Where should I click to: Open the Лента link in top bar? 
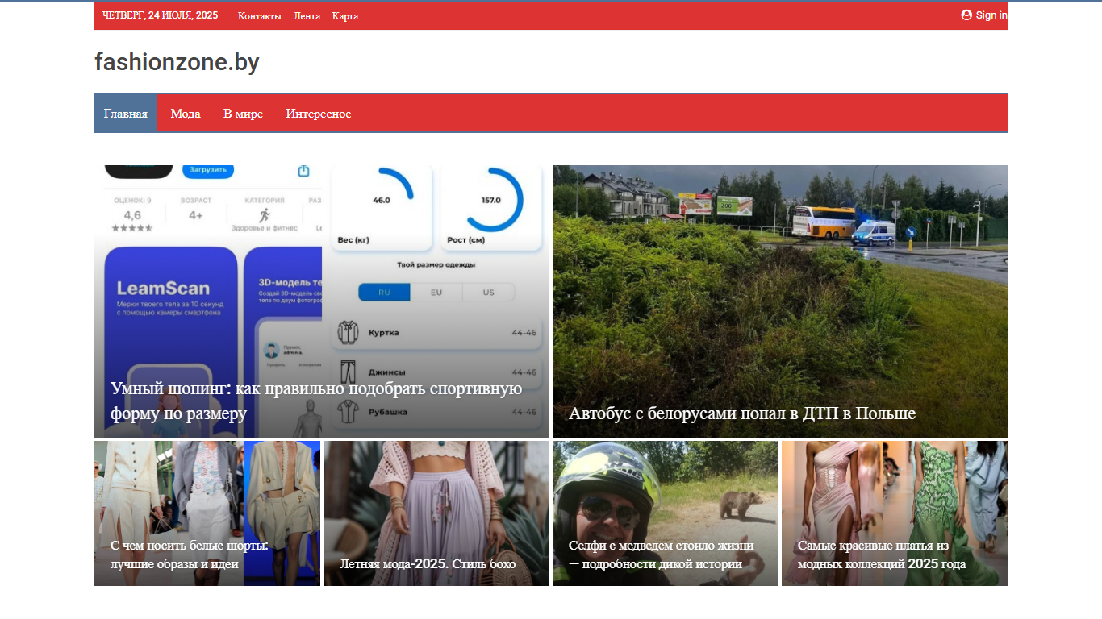(307, 16)
